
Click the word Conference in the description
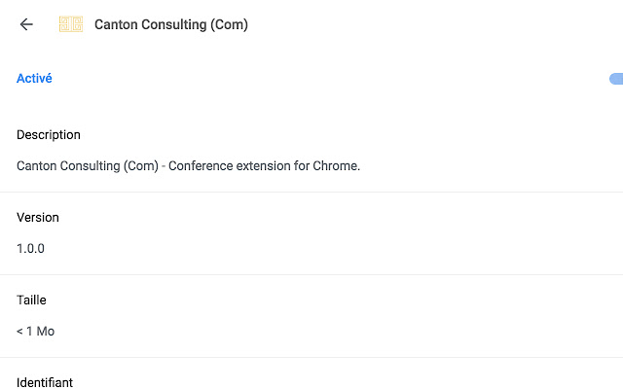click(202, 165)
